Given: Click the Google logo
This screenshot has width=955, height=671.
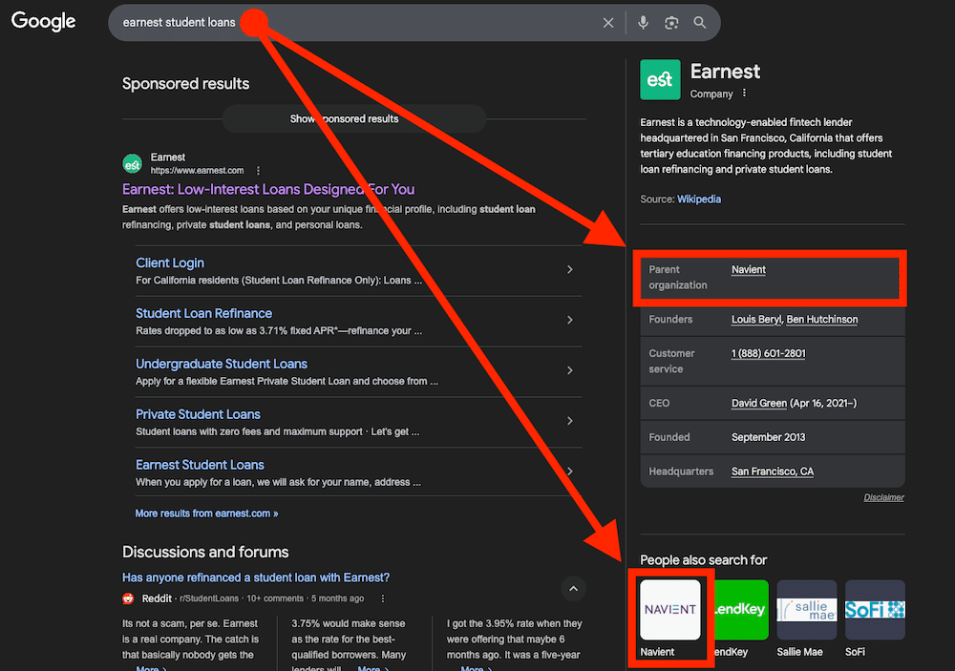Looking at the screenshot, I should pyautogui.click(x=43, y=21).
